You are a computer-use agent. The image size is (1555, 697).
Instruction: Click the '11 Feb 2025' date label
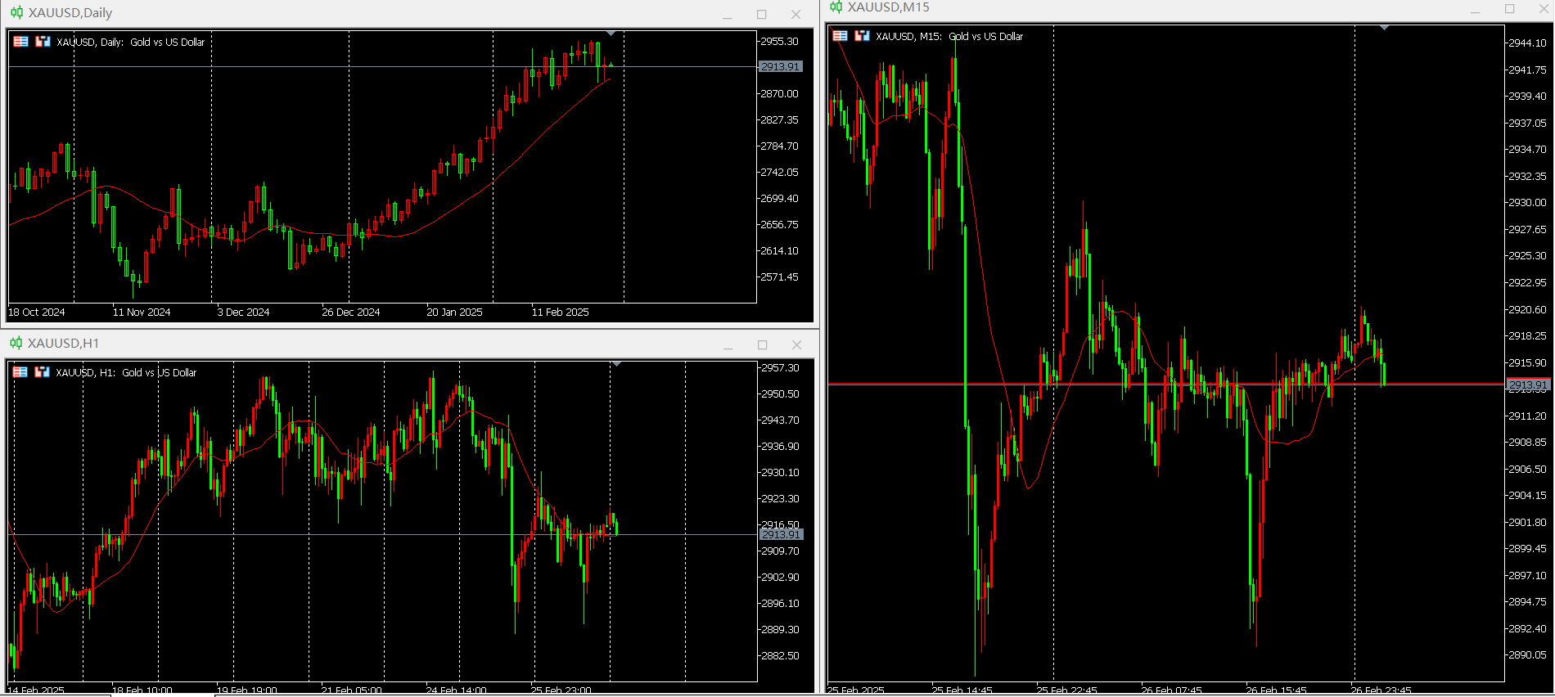560,312
